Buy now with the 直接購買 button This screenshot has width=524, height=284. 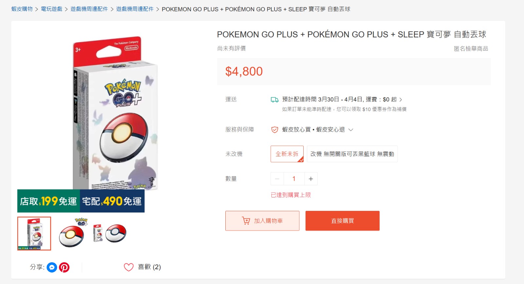click(x=343, y=221)
